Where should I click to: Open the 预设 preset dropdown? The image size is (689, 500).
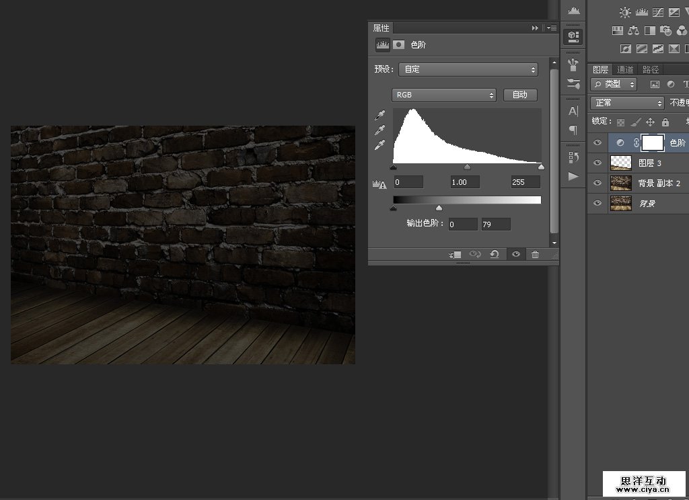tap(468, 69)
